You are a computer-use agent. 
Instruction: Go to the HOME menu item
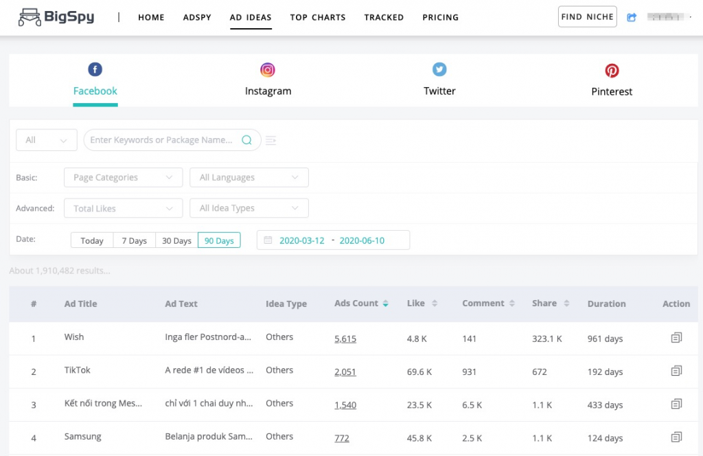(151, 17)
